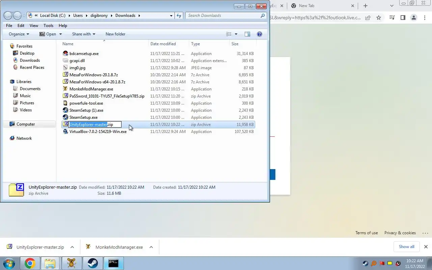Click the Monke Mod Manager taskbar icon

(x=72, y=263)
